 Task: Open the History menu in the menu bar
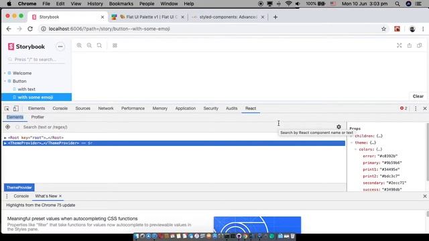tap(95, 4)
